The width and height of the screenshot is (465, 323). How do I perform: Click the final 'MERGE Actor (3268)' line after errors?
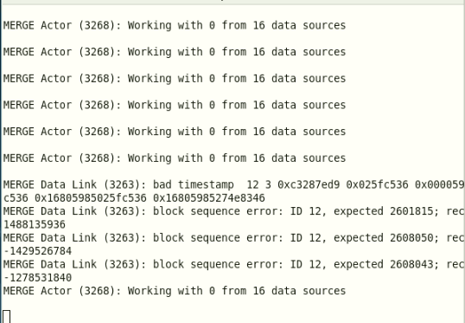pos(175,291)
